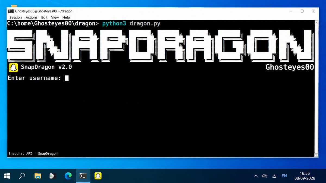Screen dimensions: 326x183
Task: Click the window title "Ghosteyes00@Ghosteyes00: ~/dragon"
Action: pyautogui.click(x=44, y=11)
